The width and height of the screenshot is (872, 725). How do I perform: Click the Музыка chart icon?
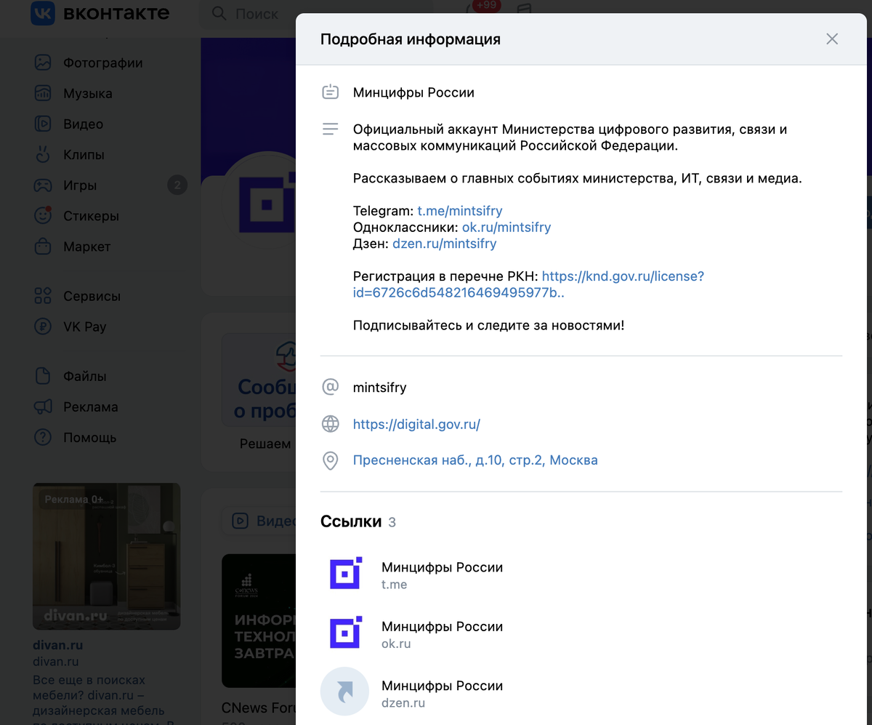click(x=43, y=94)
